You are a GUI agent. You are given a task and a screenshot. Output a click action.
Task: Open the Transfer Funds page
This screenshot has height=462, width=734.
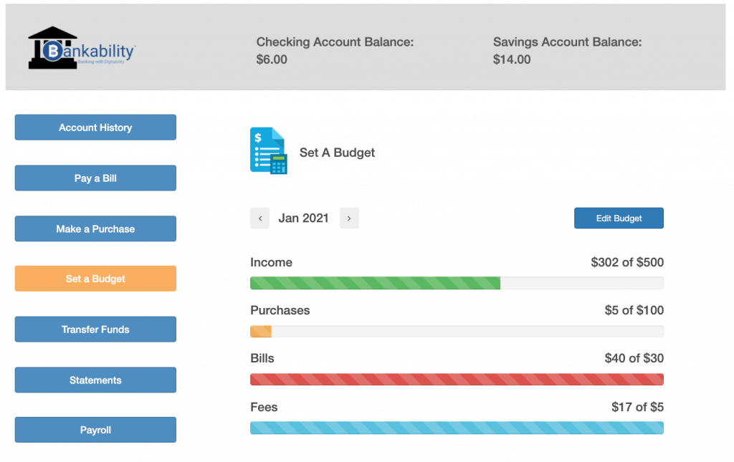point(95,329)
